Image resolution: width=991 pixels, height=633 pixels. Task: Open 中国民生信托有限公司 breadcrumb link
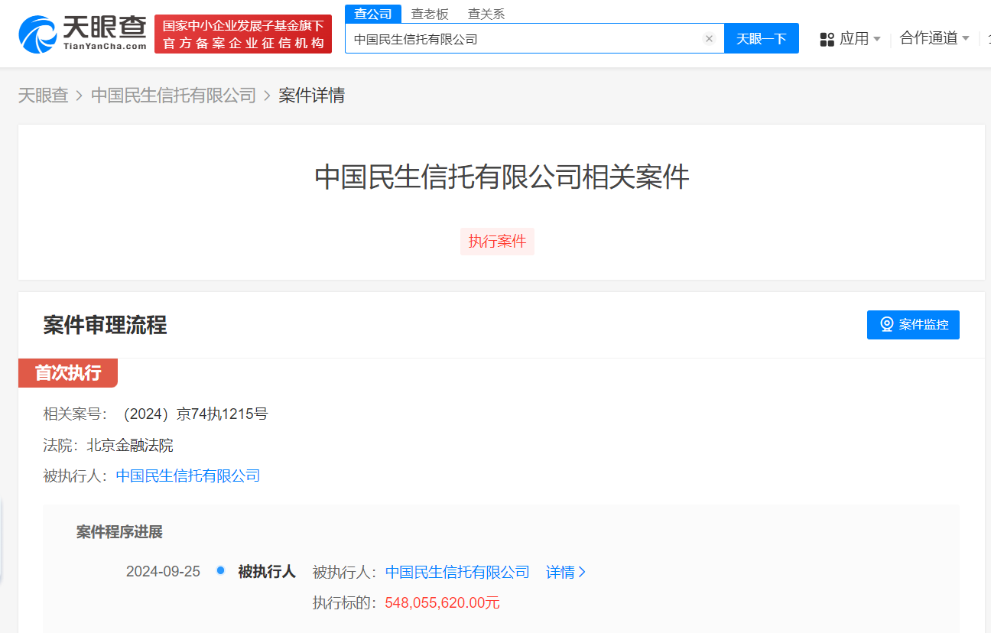(x=174, y=96)
